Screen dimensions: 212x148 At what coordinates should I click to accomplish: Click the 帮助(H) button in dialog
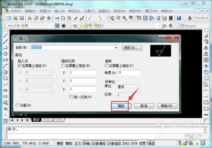167,106
